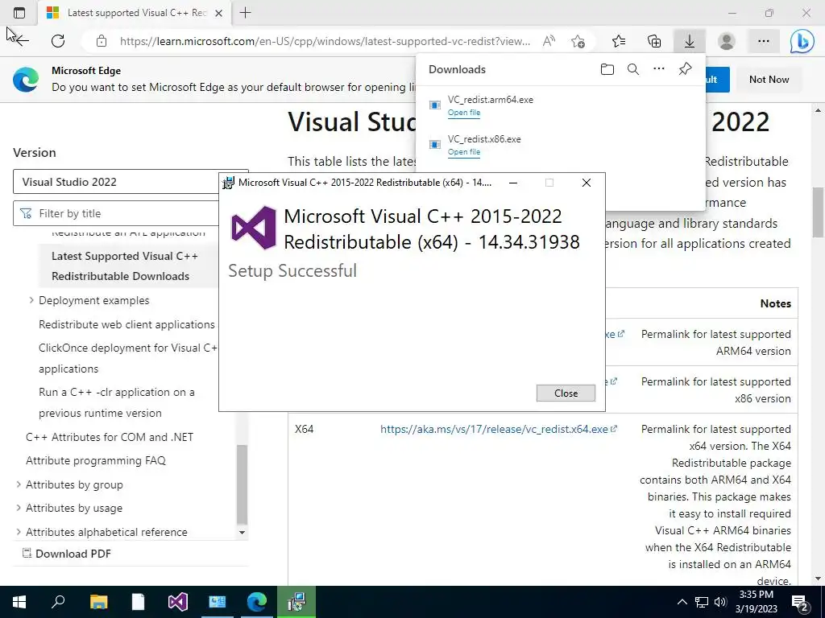Toggle Read Aloud icon in address bar
Image resolution: width=825 pixels, height=618 pixels.
549,41
